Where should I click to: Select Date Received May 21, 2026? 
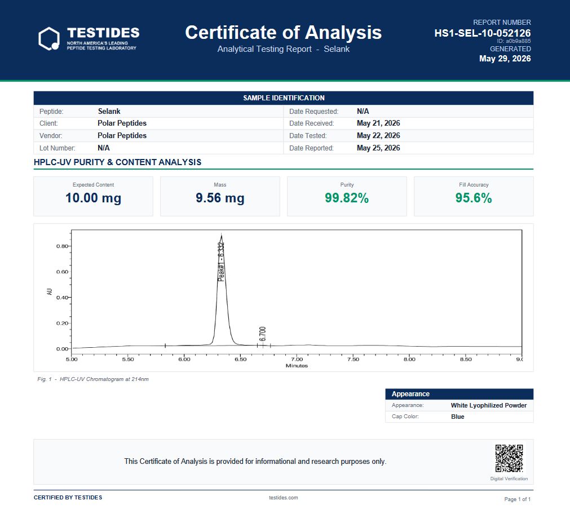tap(378, 123)
